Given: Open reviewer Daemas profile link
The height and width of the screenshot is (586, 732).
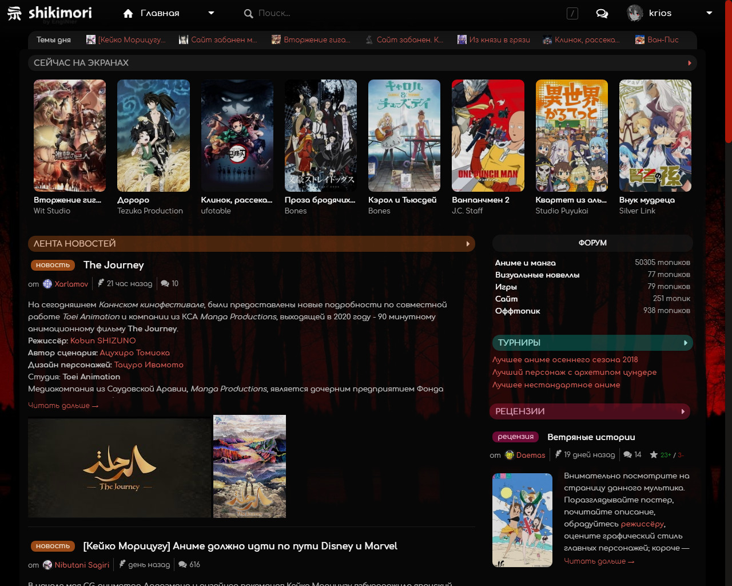Looking at the screenshot, I should (x=531, y=455).
